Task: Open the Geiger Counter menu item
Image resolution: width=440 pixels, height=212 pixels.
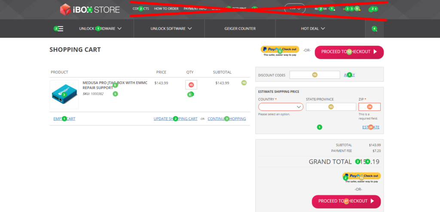Action: tap(240, 29)
